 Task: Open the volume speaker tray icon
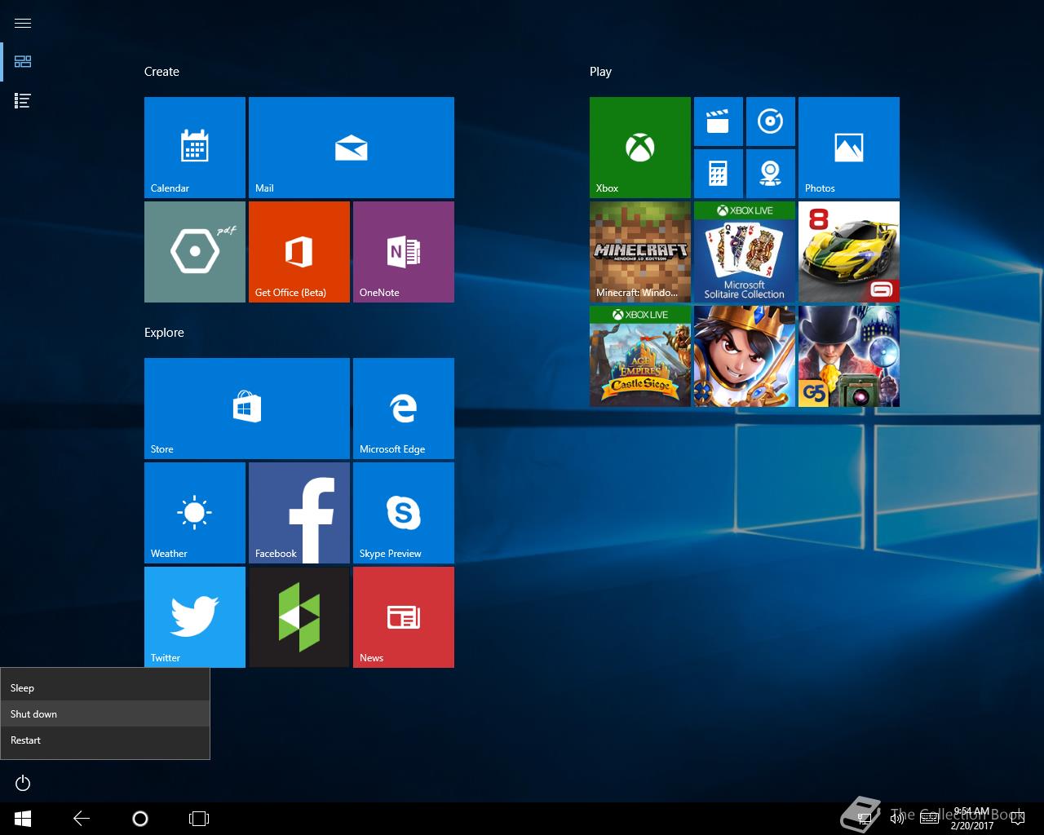click(x=897, y=819)
